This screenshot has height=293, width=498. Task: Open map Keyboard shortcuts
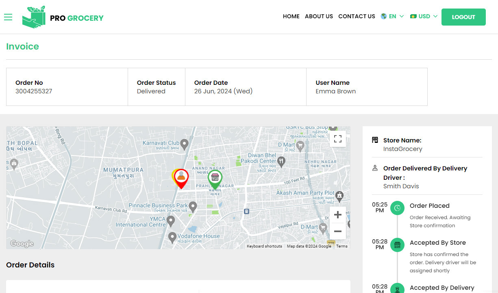(264, 246)
